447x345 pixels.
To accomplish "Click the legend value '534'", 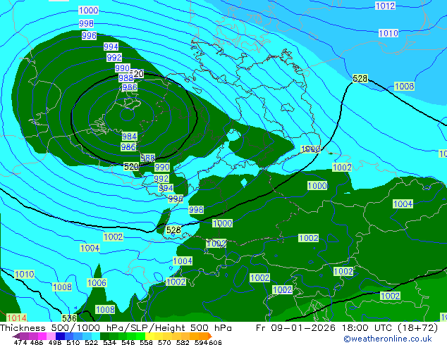I will [x=109, y=342].
